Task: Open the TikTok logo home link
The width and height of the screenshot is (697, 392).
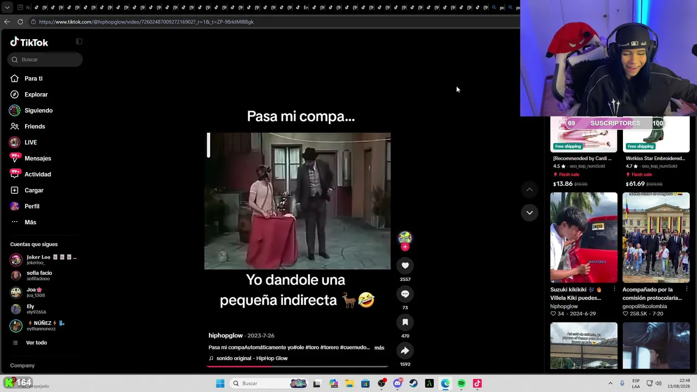Action: pyautogui.click(x=29, y=42)
